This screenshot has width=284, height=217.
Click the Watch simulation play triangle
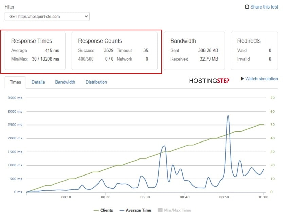[242, 79]
